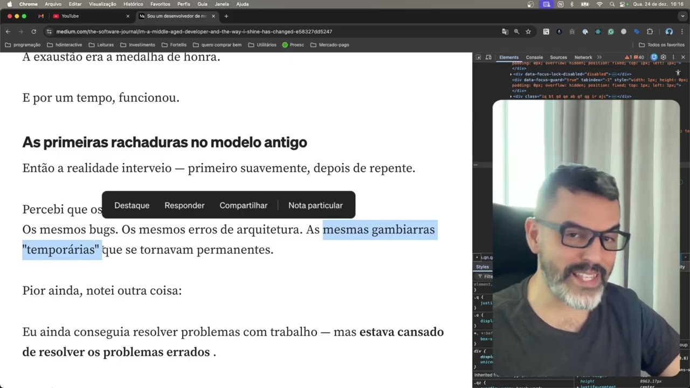
Task: Close the Medium article tab
Action: (x=213, y=16)
